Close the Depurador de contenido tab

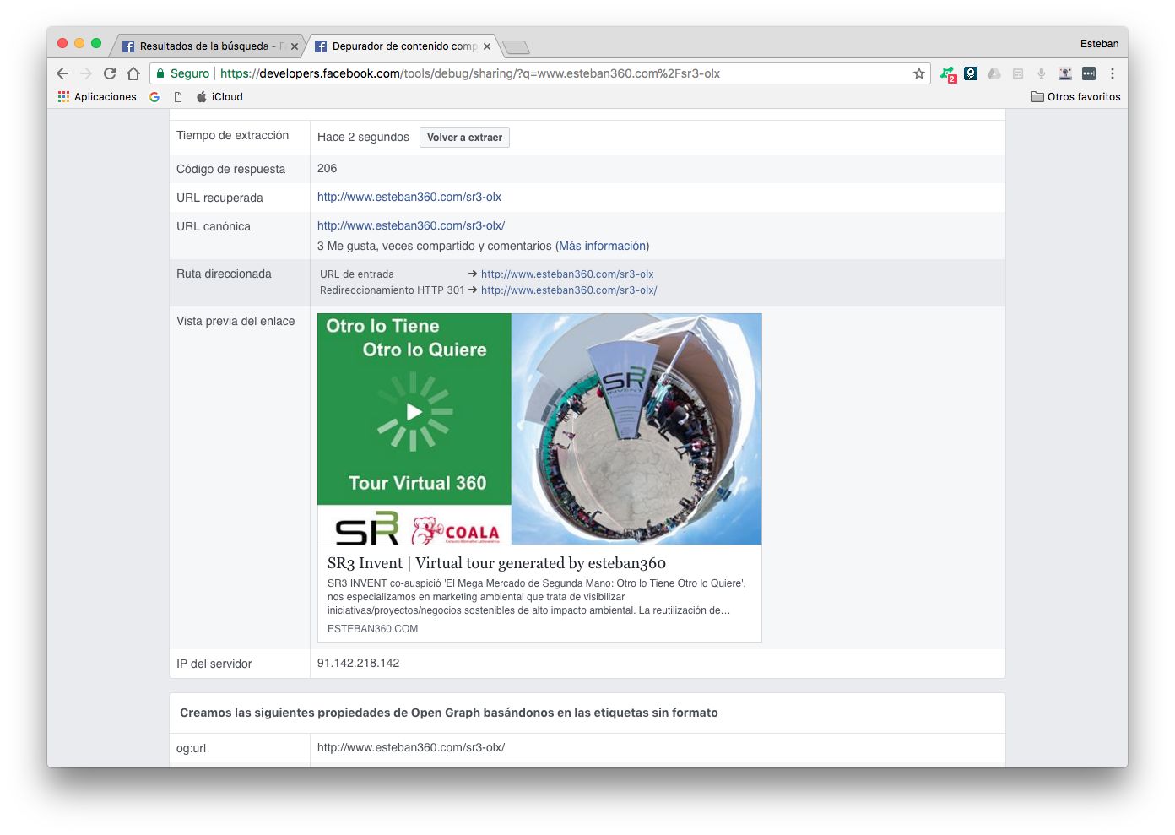[x=487, y=46]
